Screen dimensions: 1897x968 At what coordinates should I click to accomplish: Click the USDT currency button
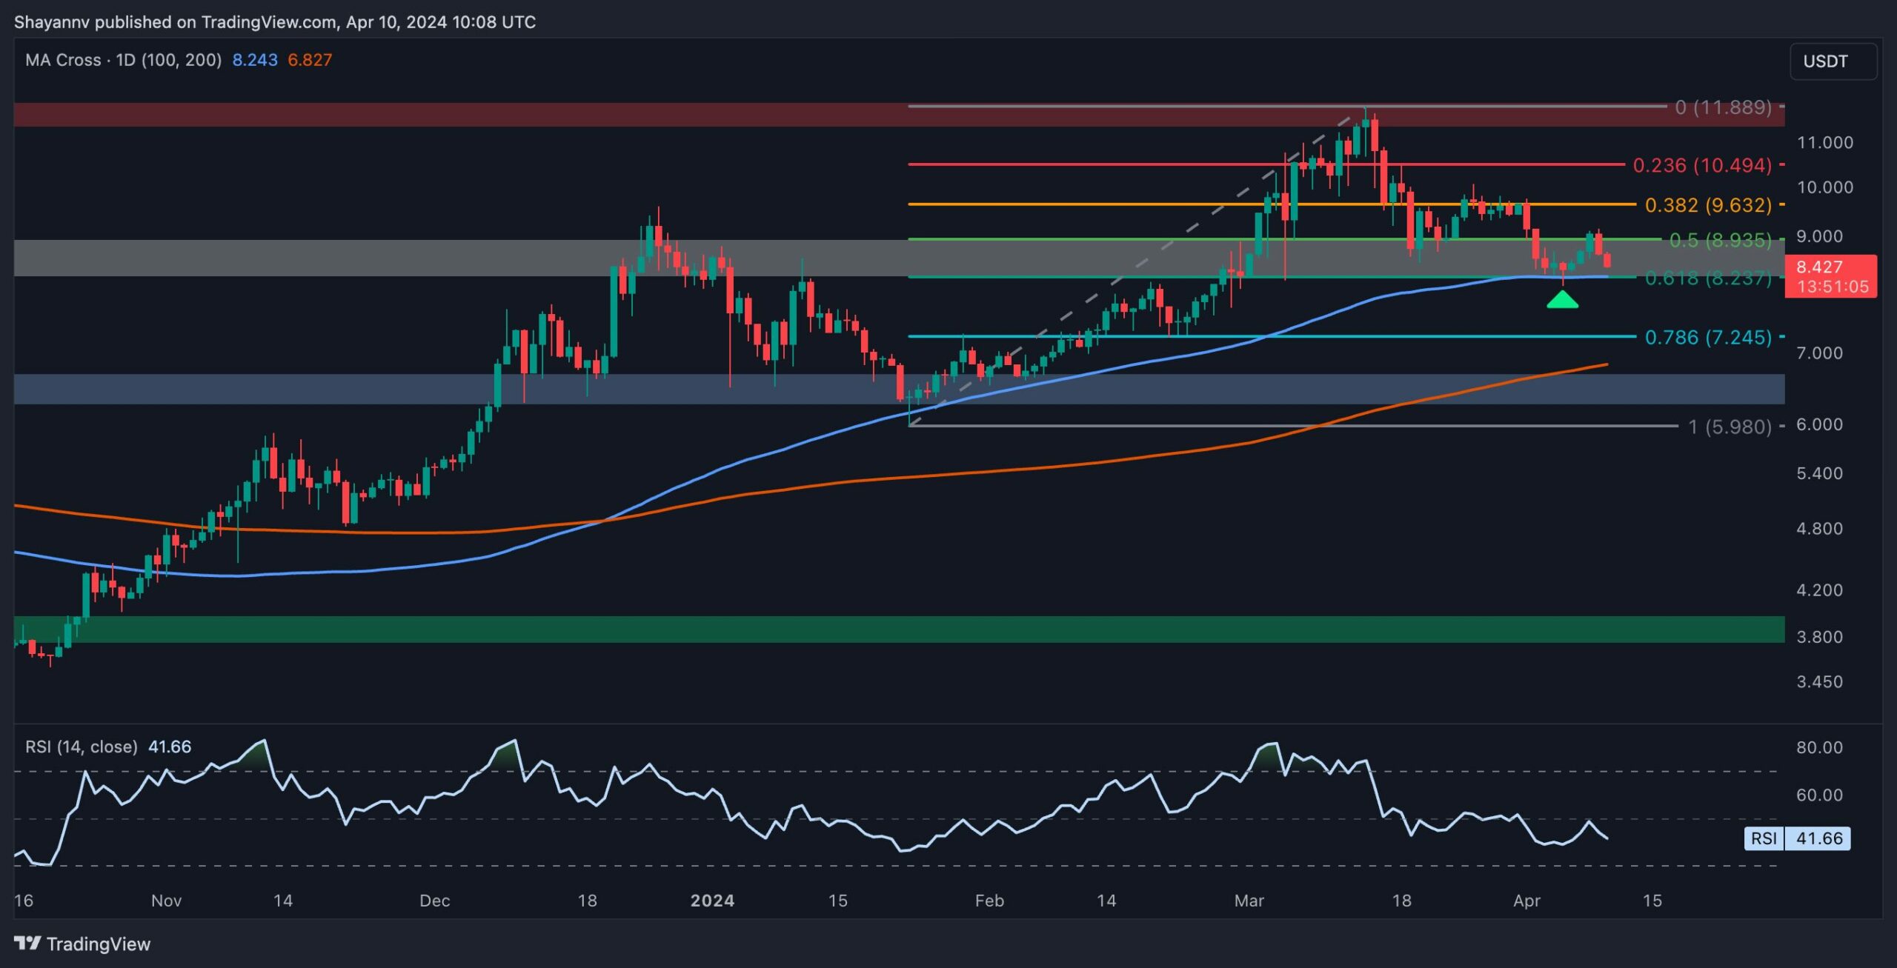pyautogui.click(x=1833, y=61)
